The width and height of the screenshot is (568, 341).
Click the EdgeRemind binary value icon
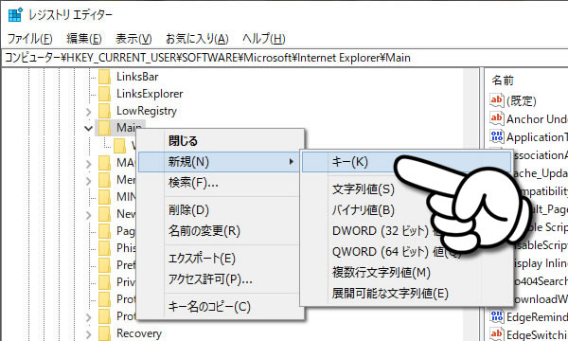[497, 316]
